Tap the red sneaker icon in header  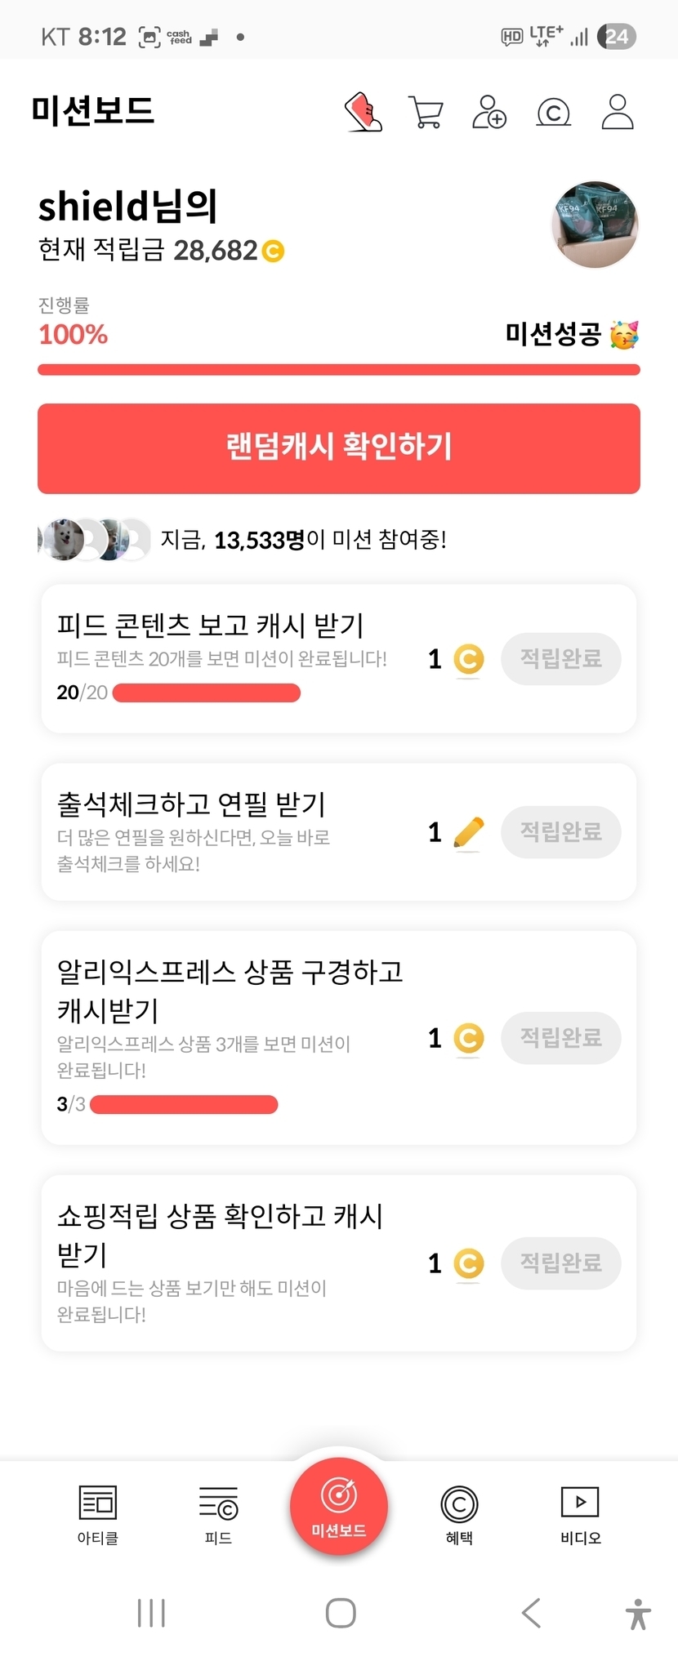point(364,112)
